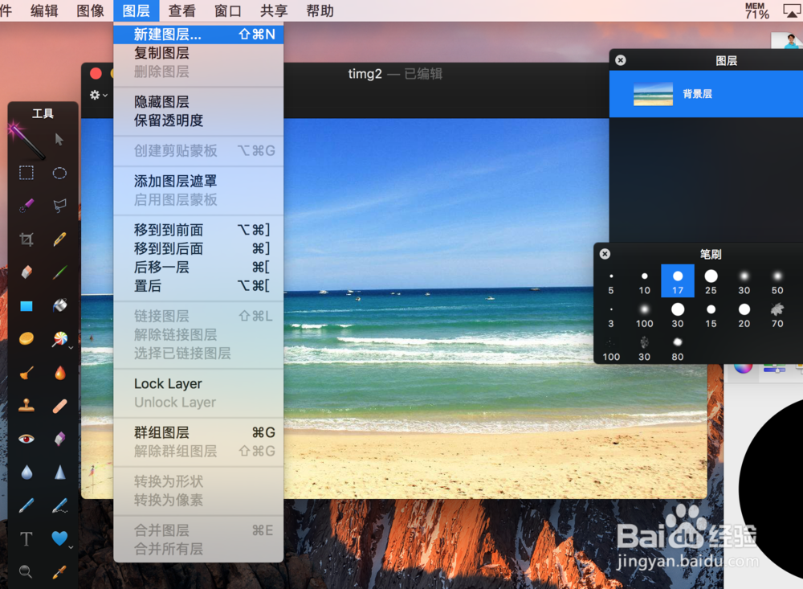Choose 隐藏图层 menu entry
The height and width of the screenshot is (589, 803).
[198, 102]
